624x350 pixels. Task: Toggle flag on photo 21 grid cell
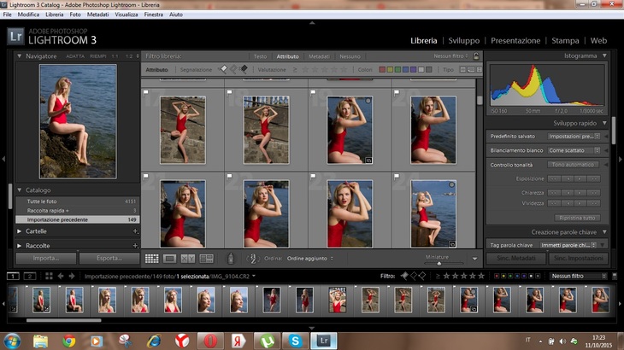click(146, 176)
